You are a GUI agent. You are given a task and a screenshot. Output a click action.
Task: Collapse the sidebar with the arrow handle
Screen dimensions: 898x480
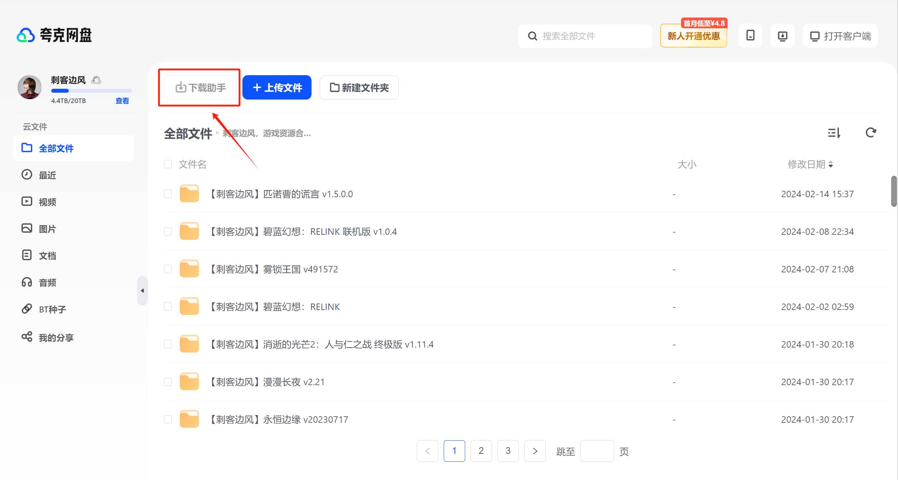[x=142, y=291]
